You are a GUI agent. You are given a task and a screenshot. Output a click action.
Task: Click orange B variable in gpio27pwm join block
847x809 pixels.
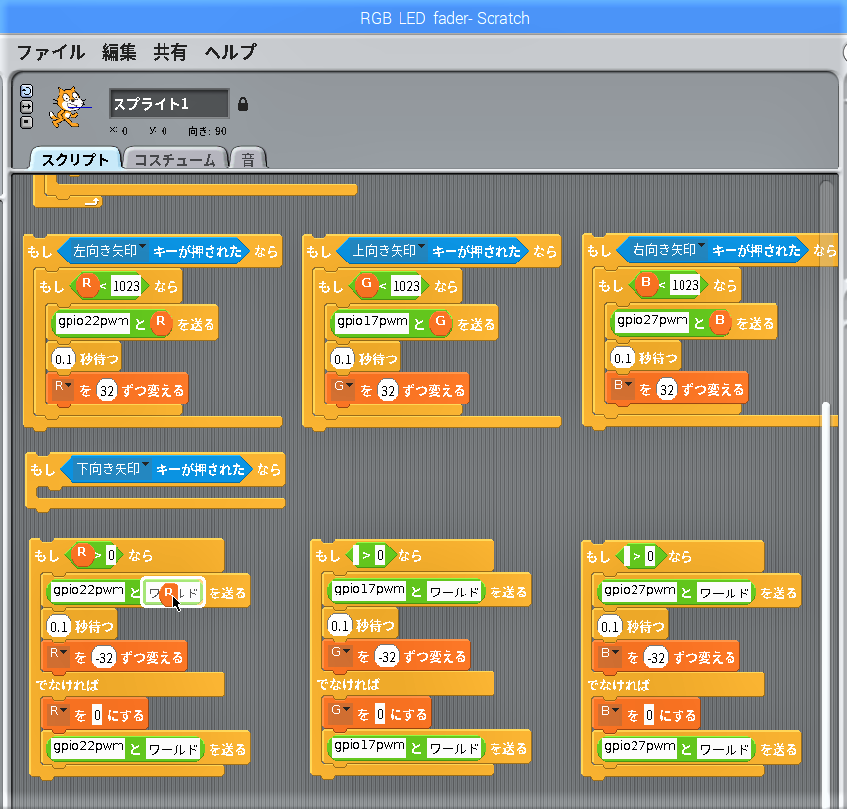pos(720,322)
